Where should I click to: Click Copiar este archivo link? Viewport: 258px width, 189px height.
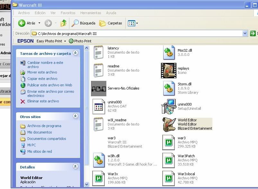42,79
